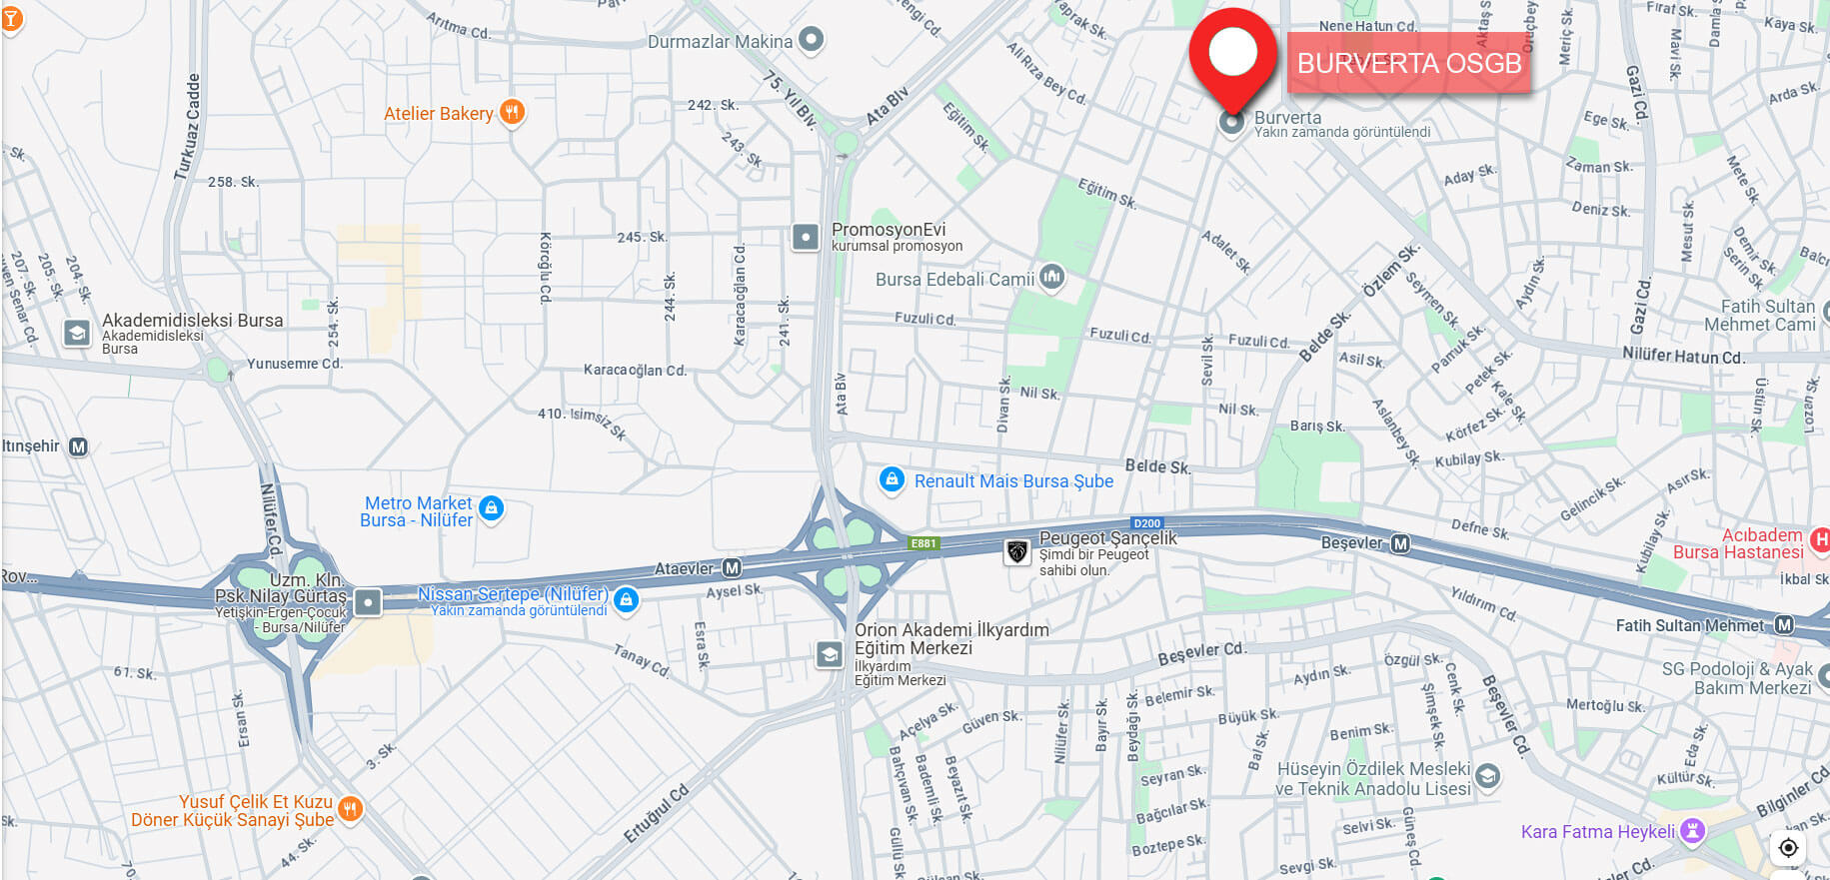Click the my location target button
The image size is (1830, 880).
1788,847
